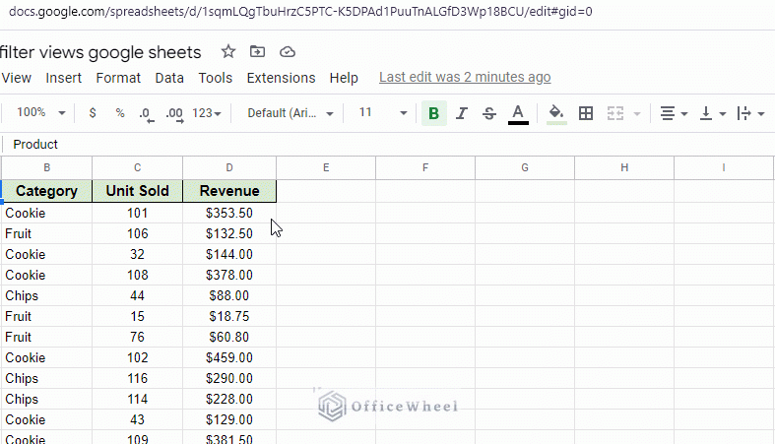Select the Revenue header cell

[x=229, y=191]
